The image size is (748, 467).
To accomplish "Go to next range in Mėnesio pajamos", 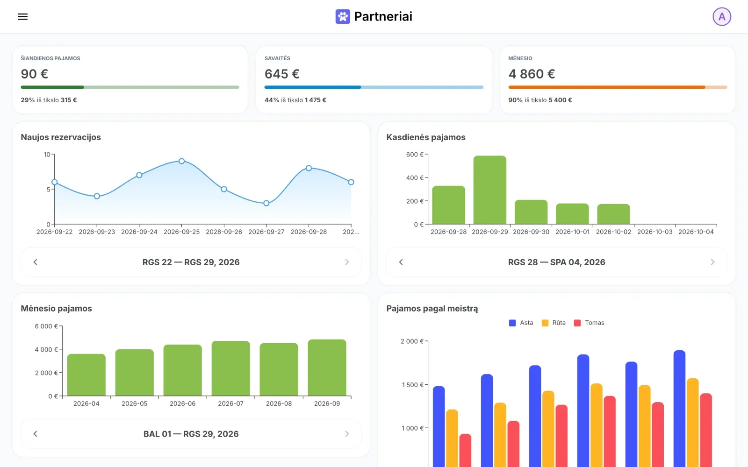I will 347,434.
